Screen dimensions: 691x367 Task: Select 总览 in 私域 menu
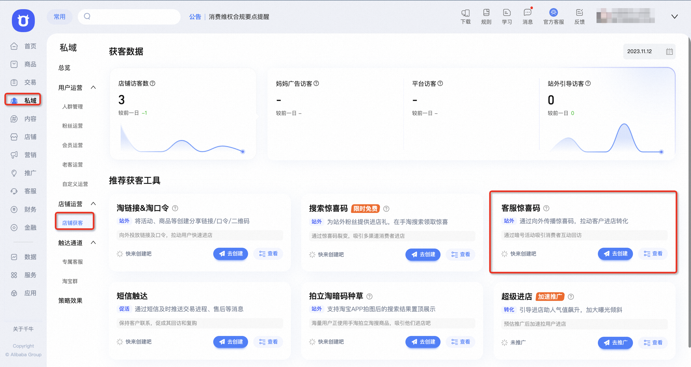point(64,67)
